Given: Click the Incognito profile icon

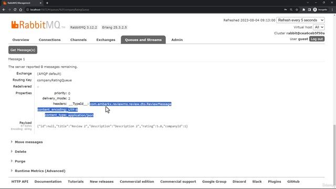Looking at the screenshot, I should pyautogui.click(x=320, y=9).
